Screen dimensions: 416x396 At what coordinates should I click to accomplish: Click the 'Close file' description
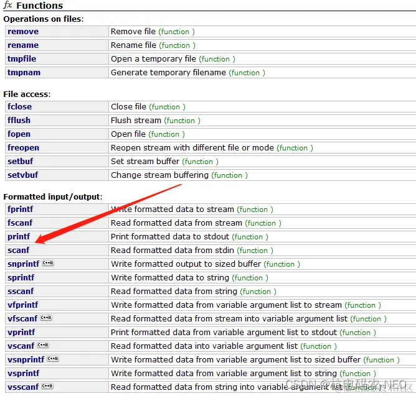pos(128,107)
